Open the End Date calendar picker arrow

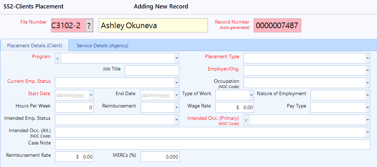click(177, 95)
